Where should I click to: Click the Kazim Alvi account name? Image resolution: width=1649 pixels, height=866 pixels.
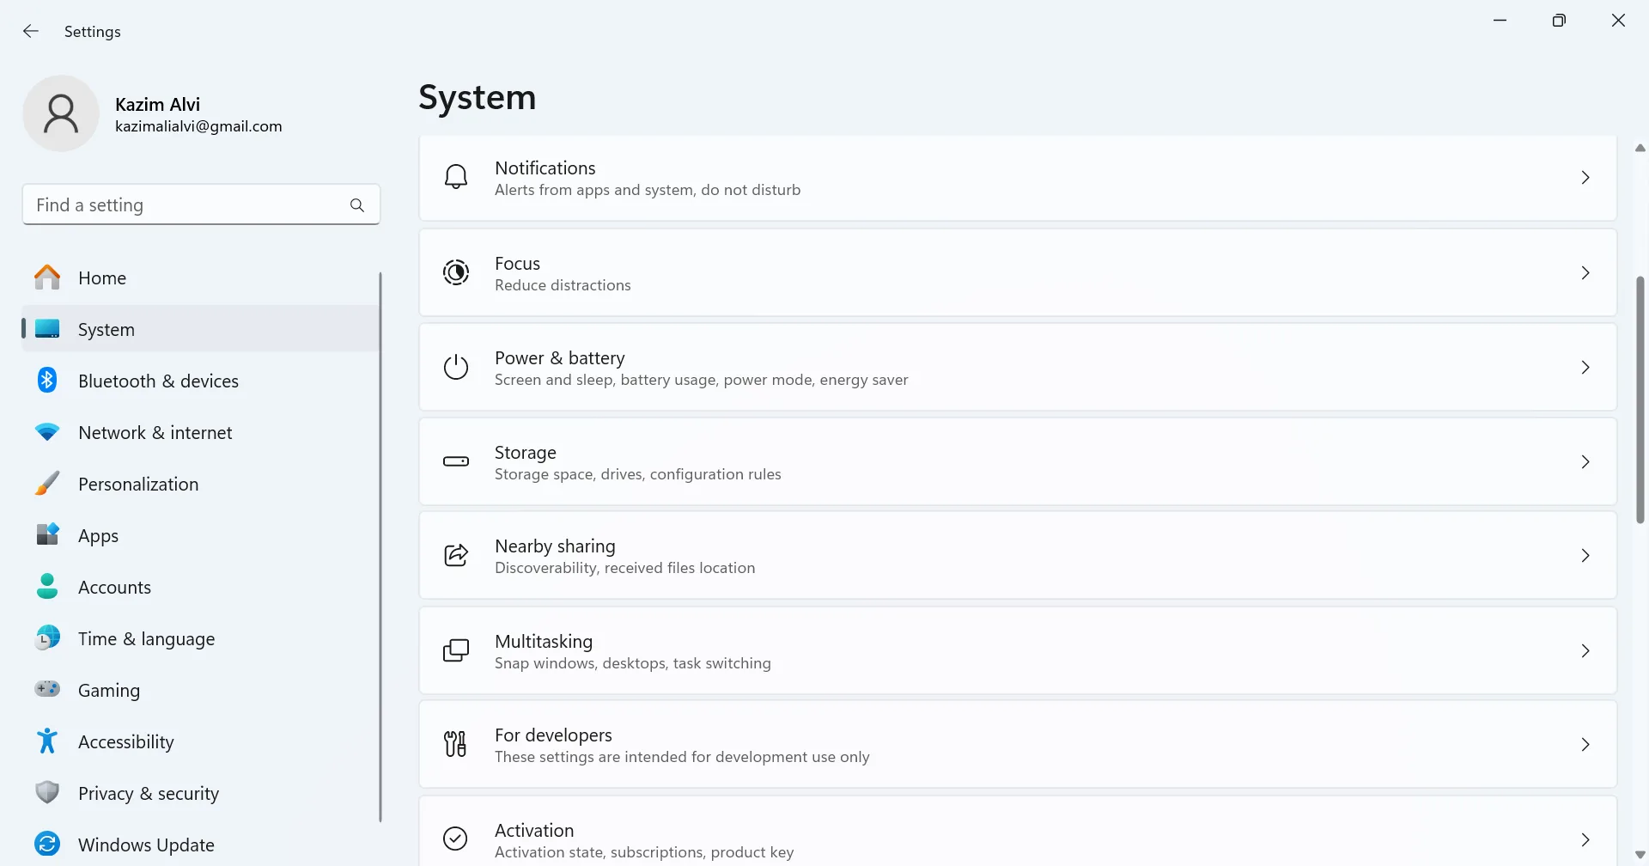pyautogui.click(x=158, y=104)
